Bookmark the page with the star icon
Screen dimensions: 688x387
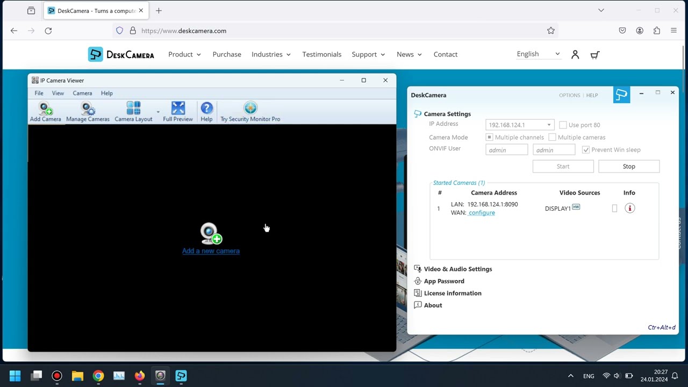pyautogui.click(x=551, y=31)
